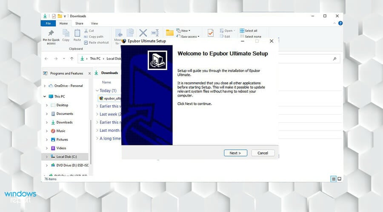383x212 pixels.
Task: Click the search magnifier icon
Action: pos(334,59)
